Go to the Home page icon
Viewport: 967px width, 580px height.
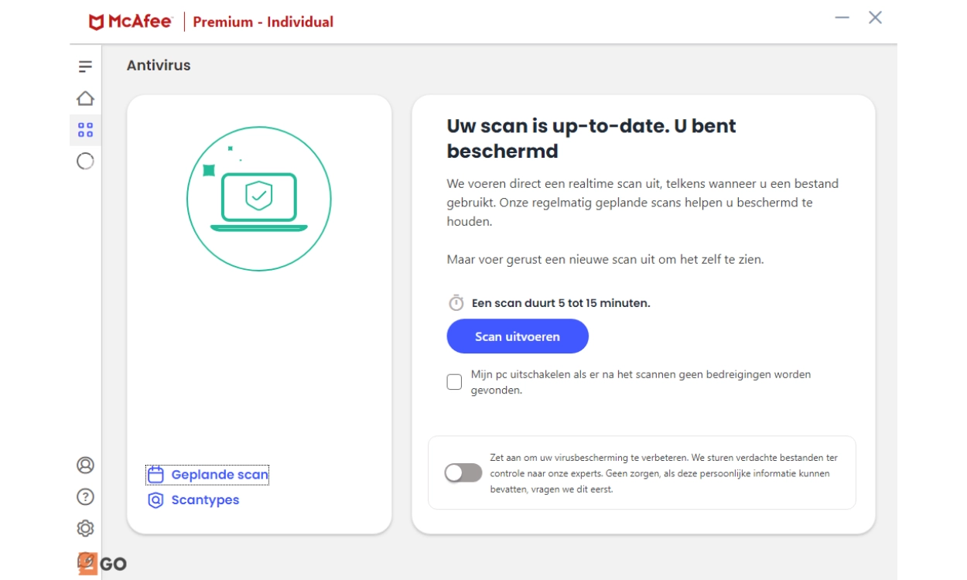(85, 98)
